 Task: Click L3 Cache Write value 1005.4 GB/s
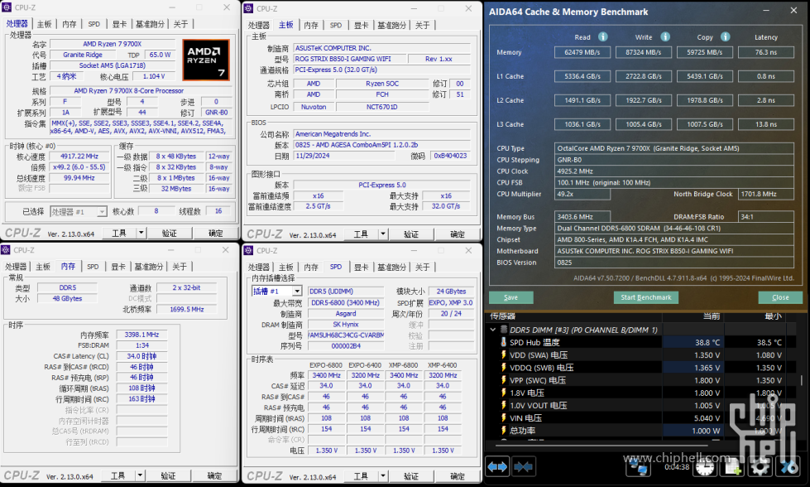(x=643, y=124)
